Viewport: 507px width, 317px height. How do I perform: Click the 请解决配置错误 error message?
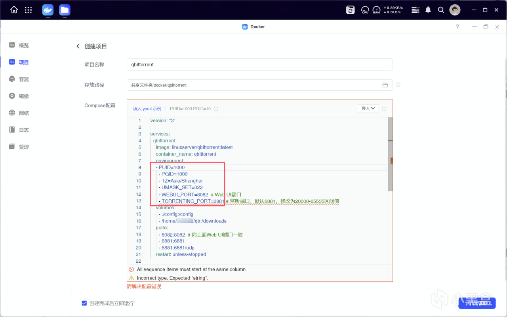(x=144, y=286)
